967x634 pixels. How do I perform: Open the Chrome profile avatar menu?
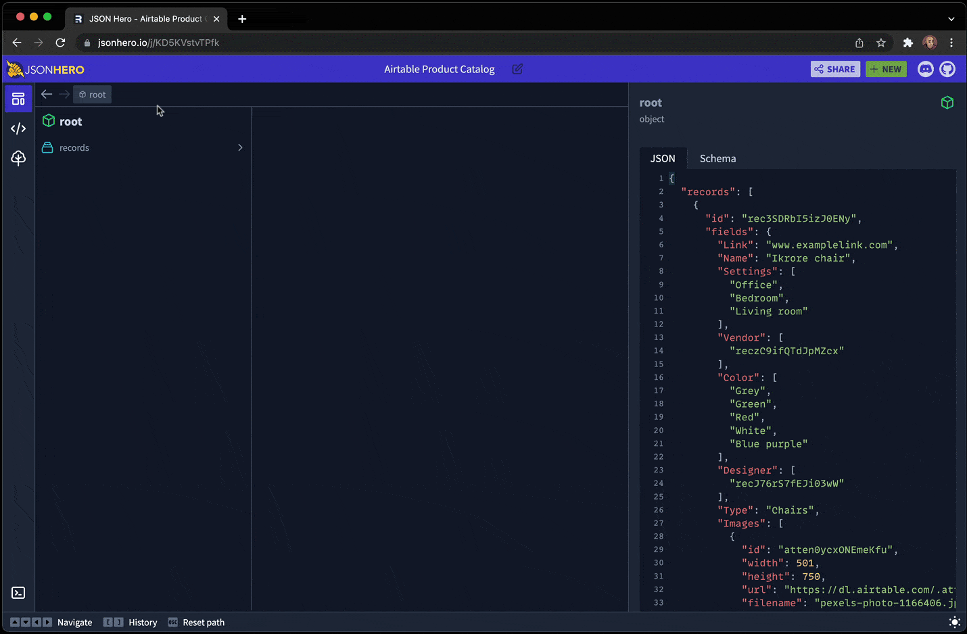tap(930, 42)
